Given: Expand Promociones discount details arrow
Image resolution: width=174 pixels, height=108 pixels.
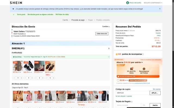Looking at the screenshot, I should 160,38.
